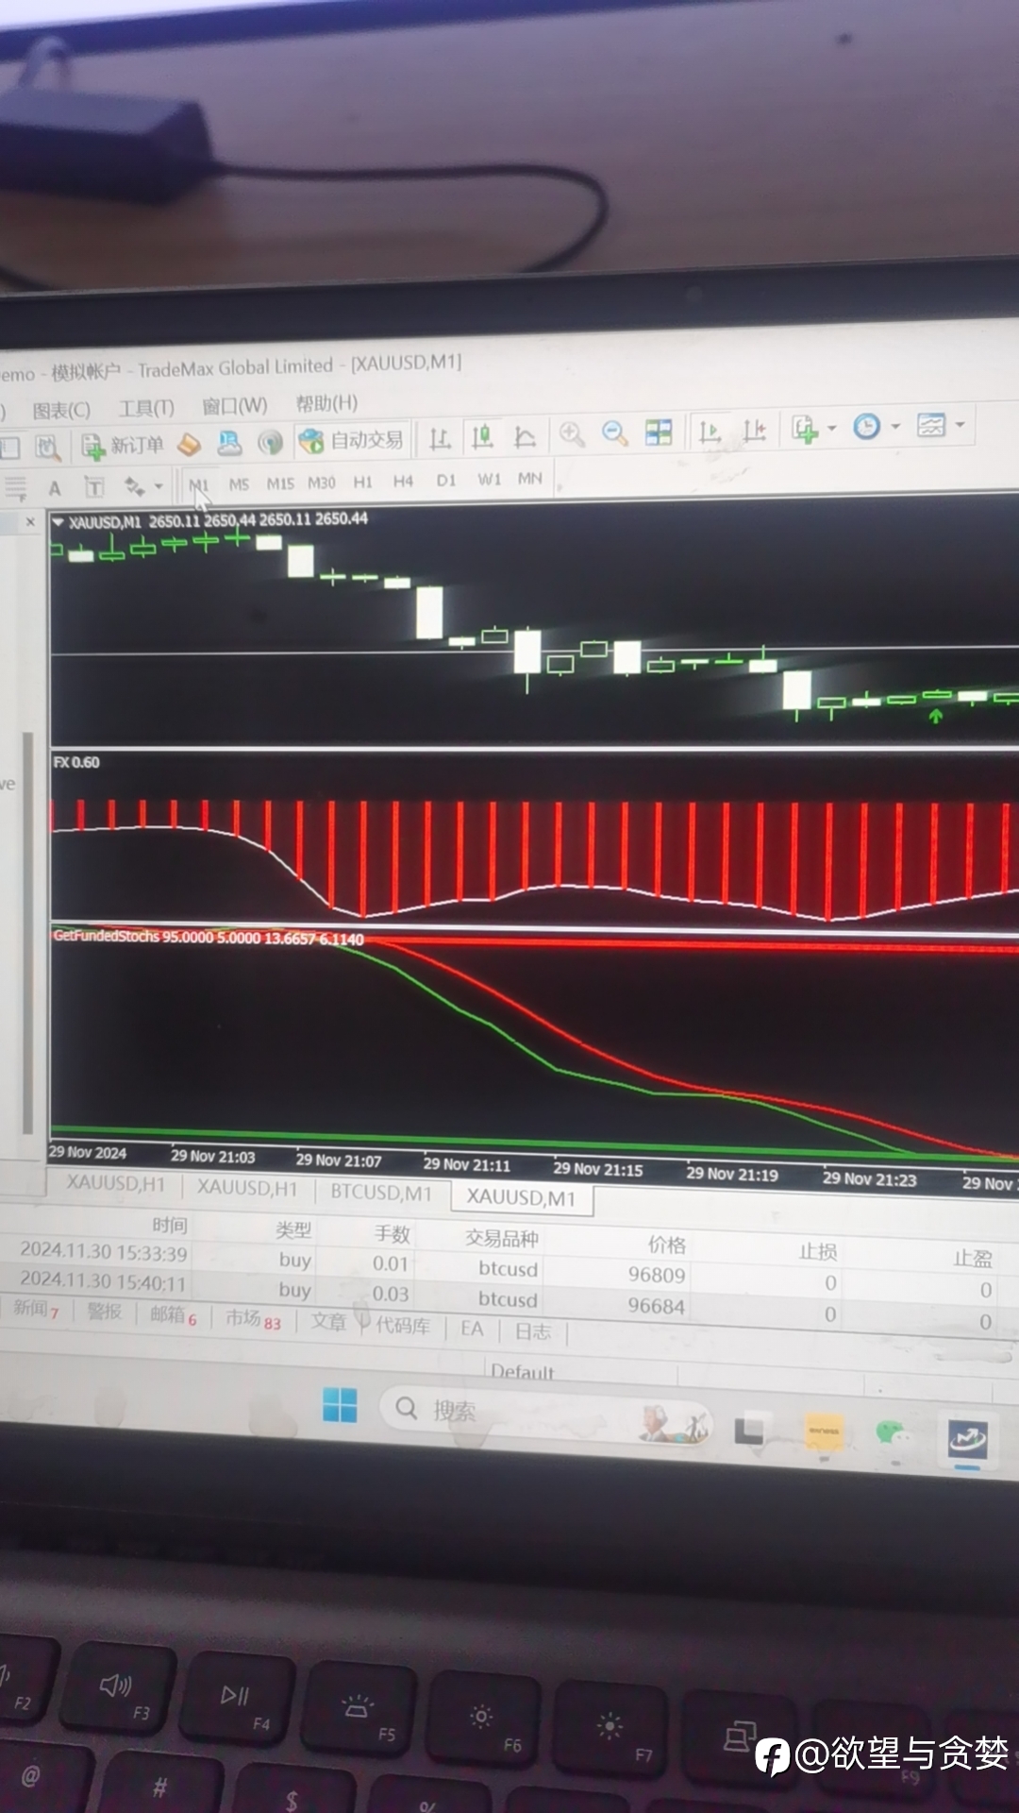Toggle chart auto scroll icon
1019x1813 pixels.
(x=710, y=432)
